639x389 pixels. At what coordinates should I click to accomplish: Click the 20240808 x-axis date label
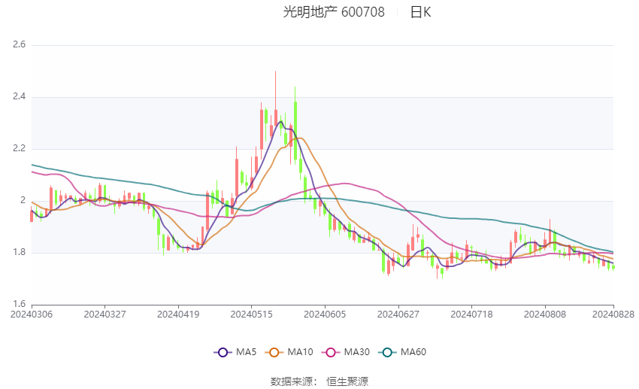click(545, 315)
